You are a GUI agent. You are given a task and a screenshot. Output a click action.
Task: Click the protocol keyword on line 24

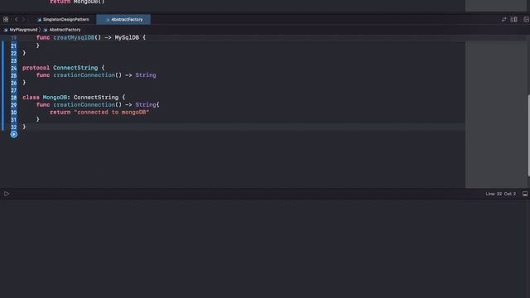(36, 68)
